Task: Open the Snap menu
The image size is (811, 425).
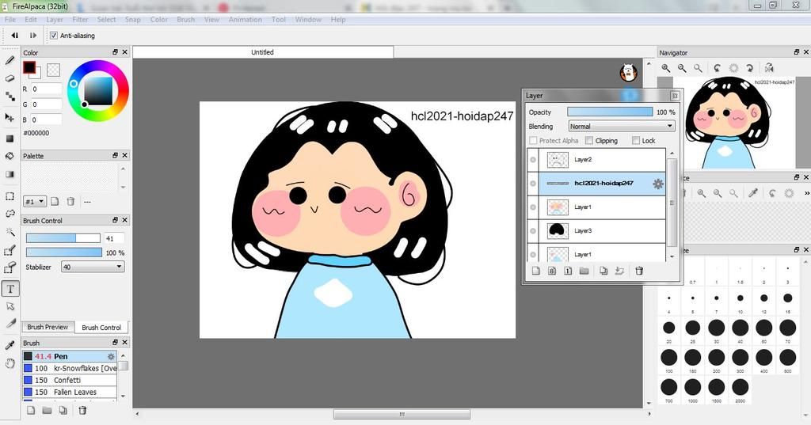Action: click(133, 20)
